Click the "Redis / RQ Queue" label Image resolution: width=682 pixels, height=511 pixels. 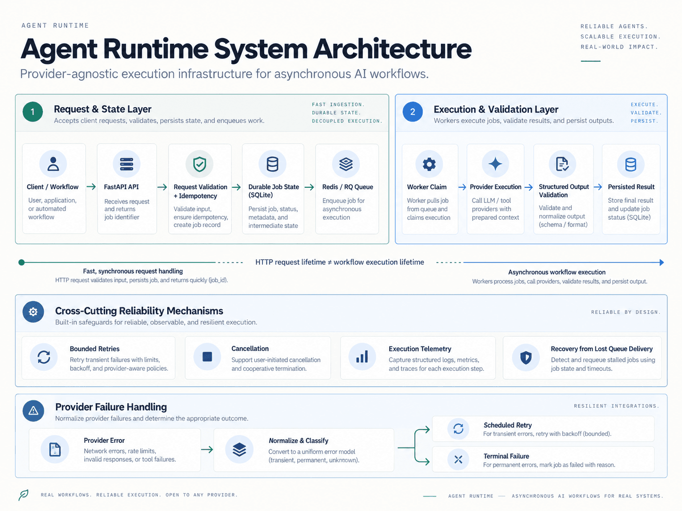[348, 187]
